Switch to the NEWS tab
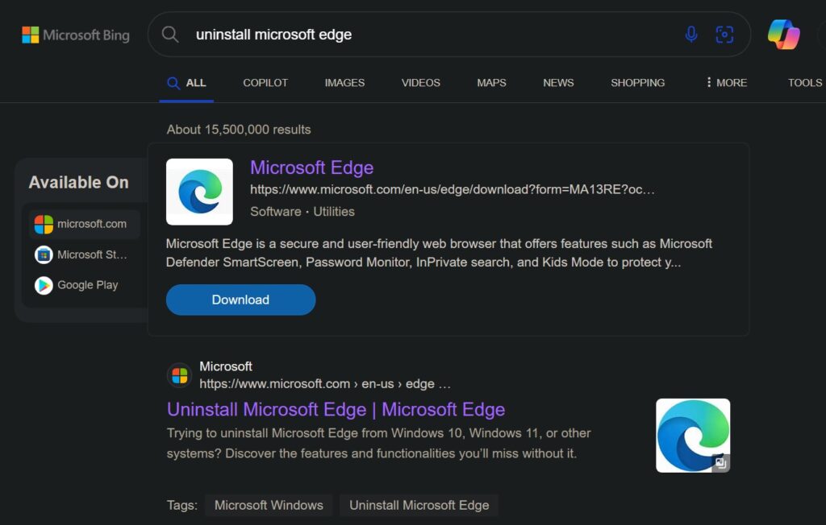This screenshot has width=826, height=525. tap(558, 83)
